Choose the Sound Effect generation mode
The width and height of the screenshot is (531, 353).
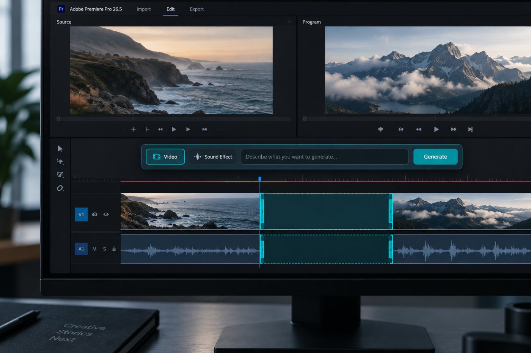click(213, 157)
